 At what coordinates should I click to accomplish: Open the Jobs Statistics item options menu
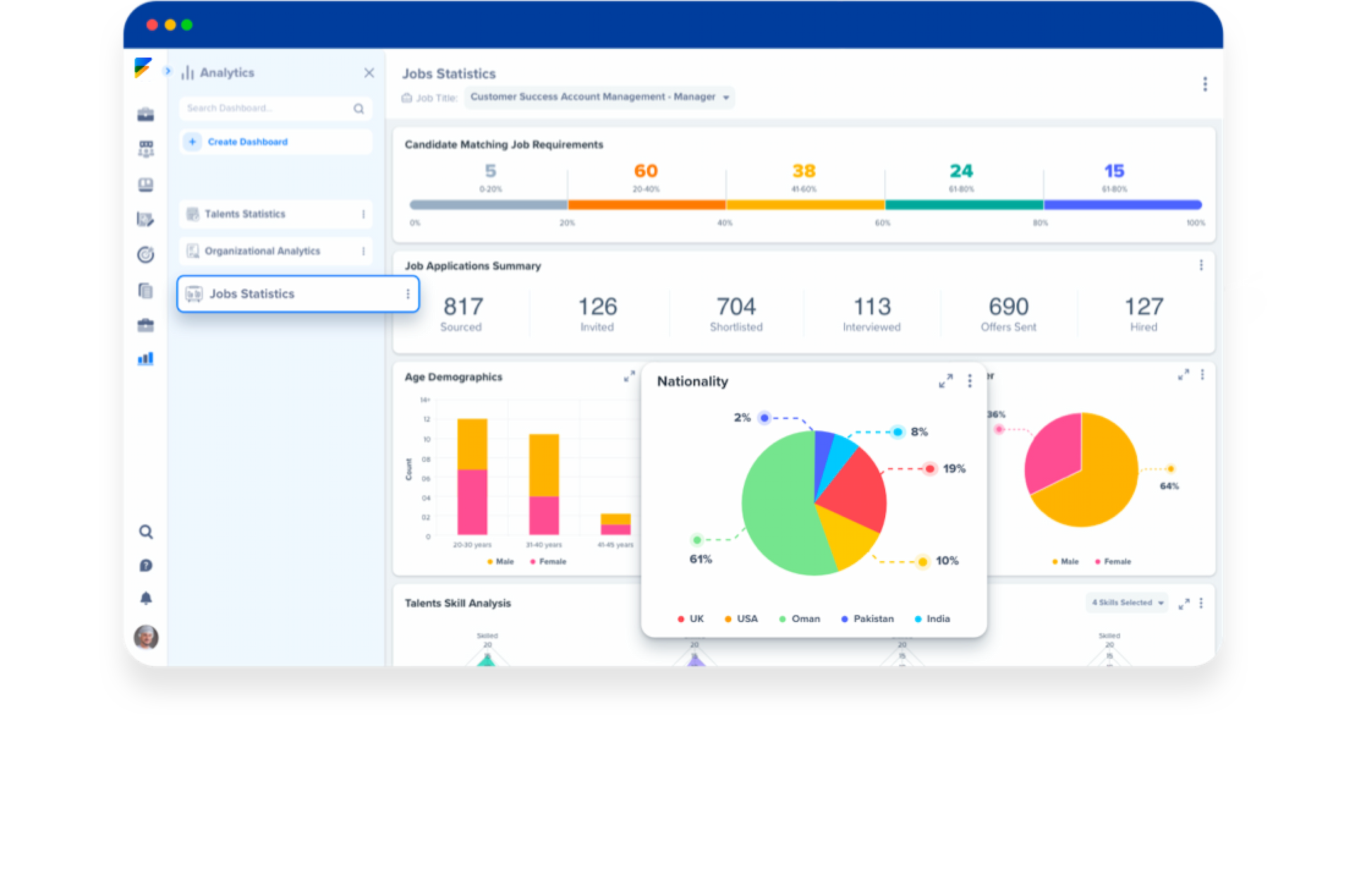pyautogui.click(x=408, y=294)
